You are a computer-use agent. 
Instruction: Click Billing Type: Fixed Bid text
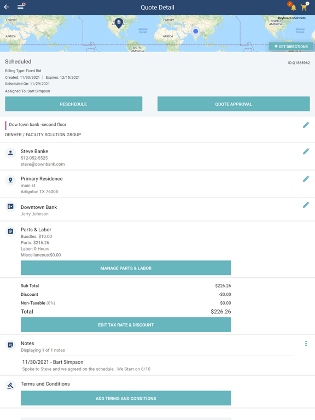click(x=23, y=71)
